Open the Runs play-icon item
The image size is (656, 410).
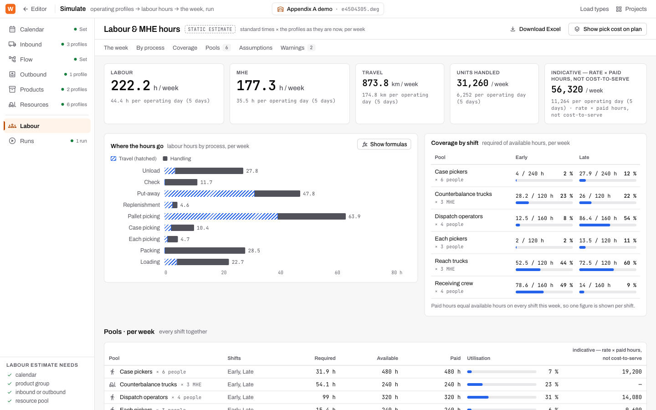click(47, 141)
